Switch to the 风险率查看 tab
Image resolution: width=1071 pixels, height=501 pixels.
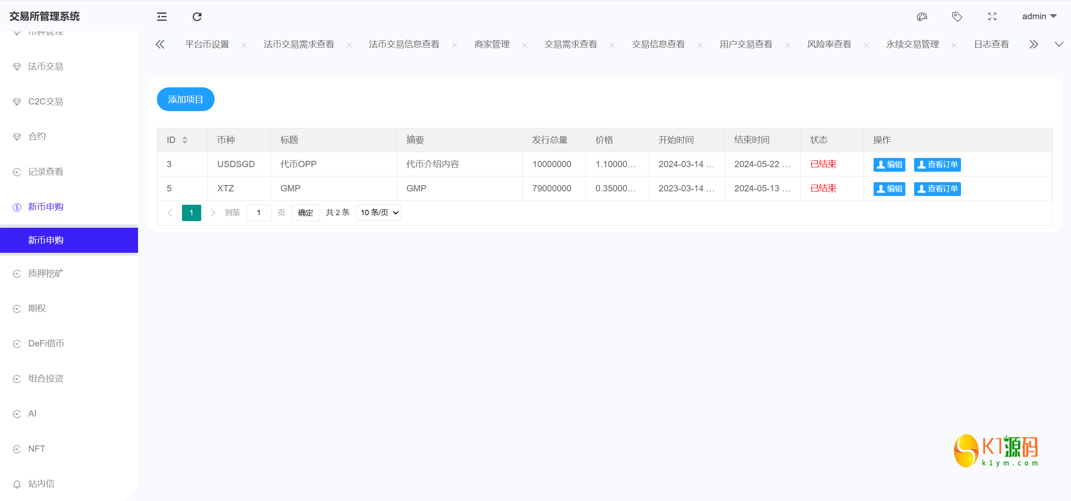829,44
